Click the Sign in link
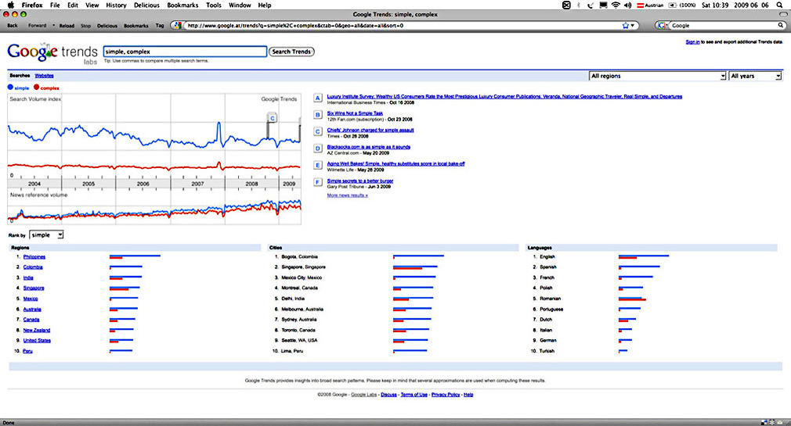The image size is (791, 426). (692, 42)
